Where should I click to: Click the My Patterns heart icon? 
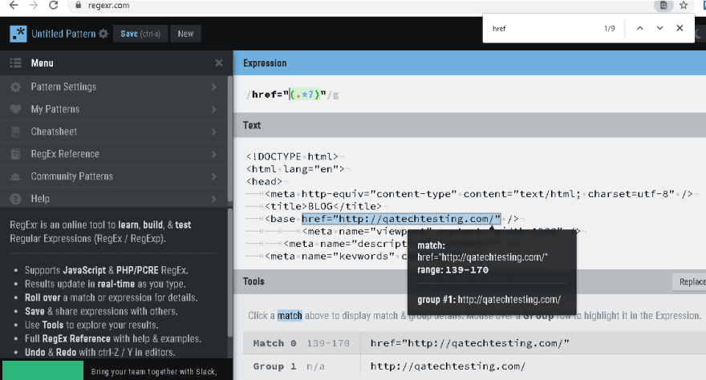(16, 109)
